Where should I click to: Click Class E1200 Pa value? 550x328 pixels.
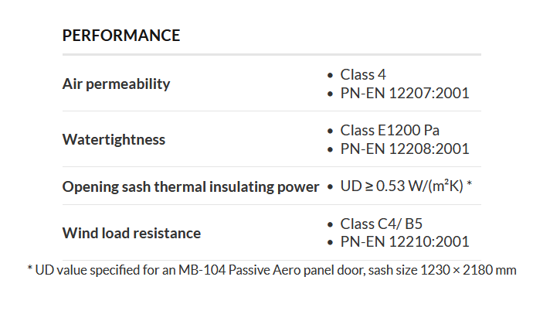click(x=389, y=130)
